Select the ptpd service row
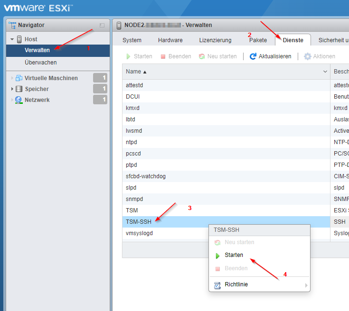 tap(226, 165)
